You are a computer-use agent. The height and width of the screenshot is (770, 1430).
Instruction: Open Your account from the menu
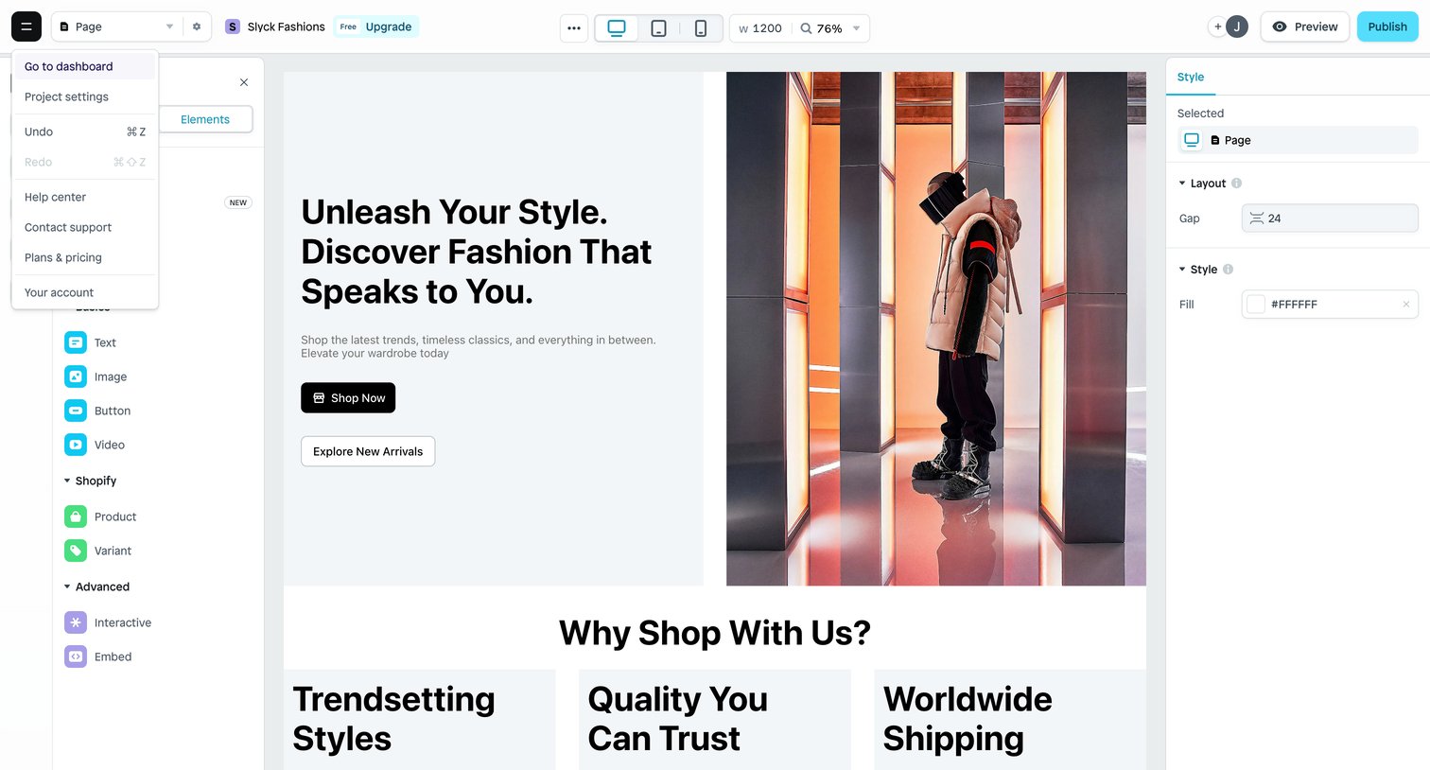tap(84, 292)
